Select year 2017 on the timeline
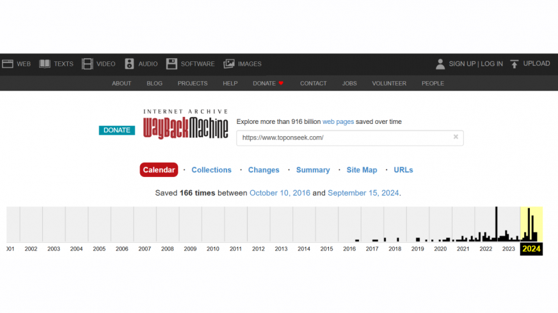558x313 pixels. point(372,248)
